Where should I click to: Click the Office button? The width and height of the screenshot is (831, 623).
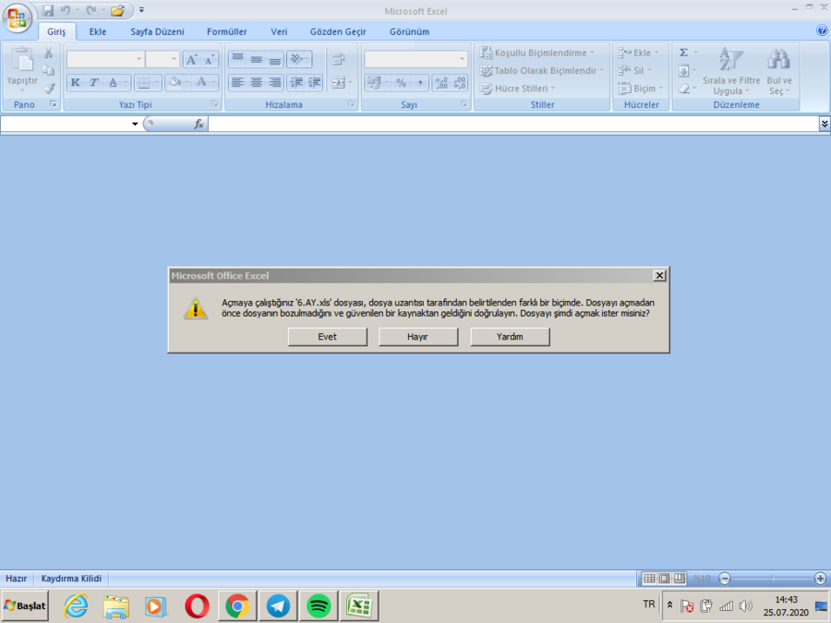click(x=18, y=18)
